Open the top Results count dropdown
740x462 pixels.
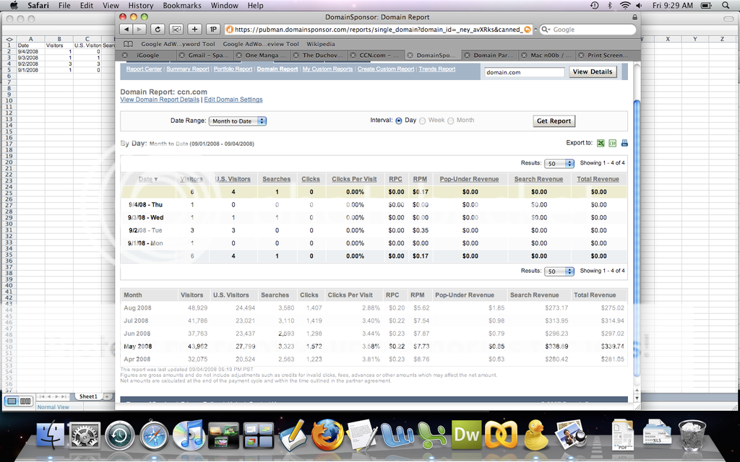[x=560, y=164]
